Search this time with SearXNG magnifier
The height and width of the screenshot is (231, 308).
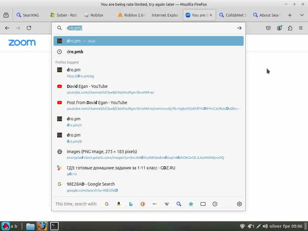(179, 204)
